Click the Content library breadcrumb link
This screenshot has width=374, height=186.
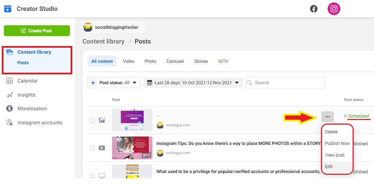point(103,41)
